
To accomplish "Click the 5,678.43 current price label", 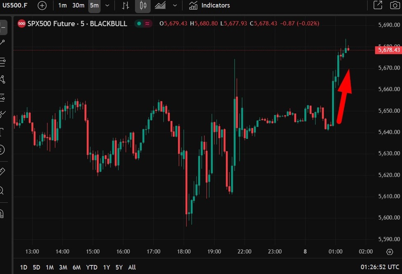I will [x=387, y=50].
